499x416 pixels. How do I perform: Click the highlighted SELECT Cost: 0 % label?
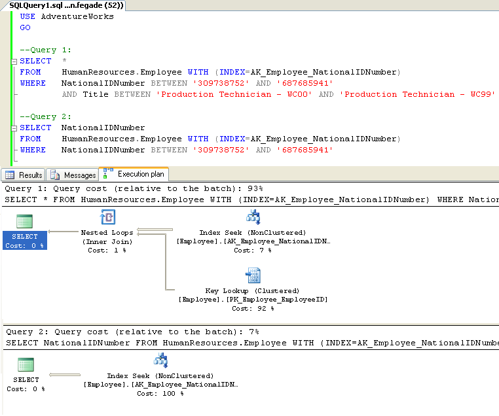25,241
